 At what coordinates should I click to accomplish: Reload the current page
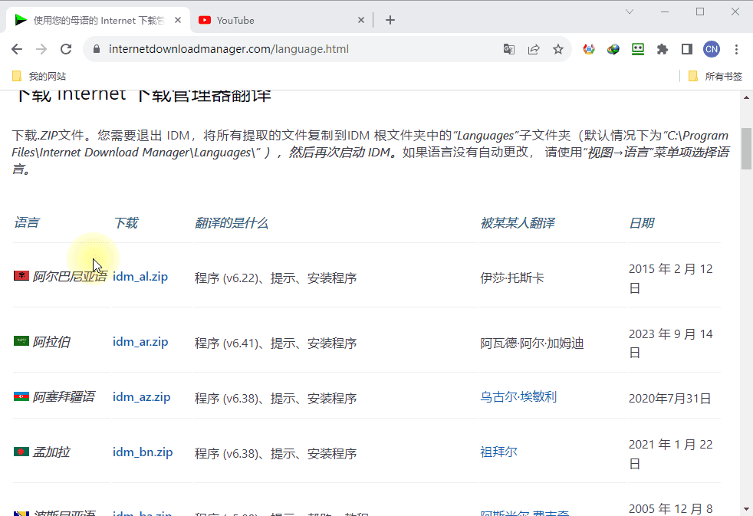66,49
